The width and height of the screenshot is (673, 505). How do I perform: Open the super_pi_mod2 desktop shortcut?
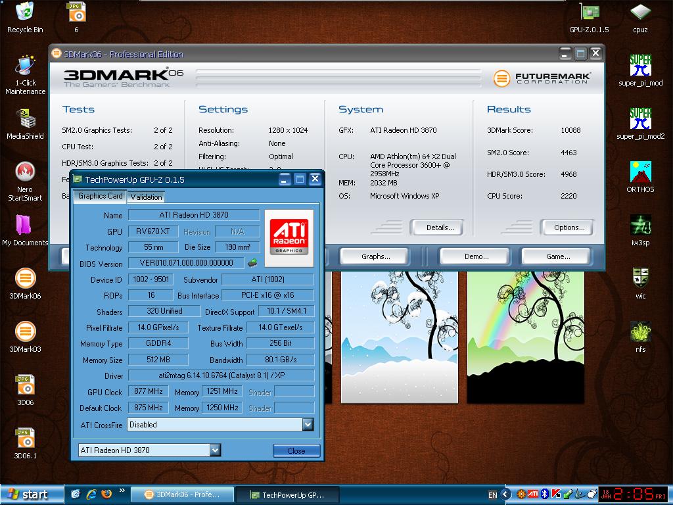pyautogui.click(x=640, y=124)
